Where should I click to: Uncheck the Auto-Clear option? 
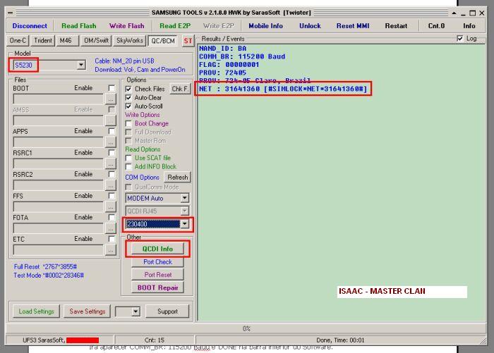(x=128, y=97)
